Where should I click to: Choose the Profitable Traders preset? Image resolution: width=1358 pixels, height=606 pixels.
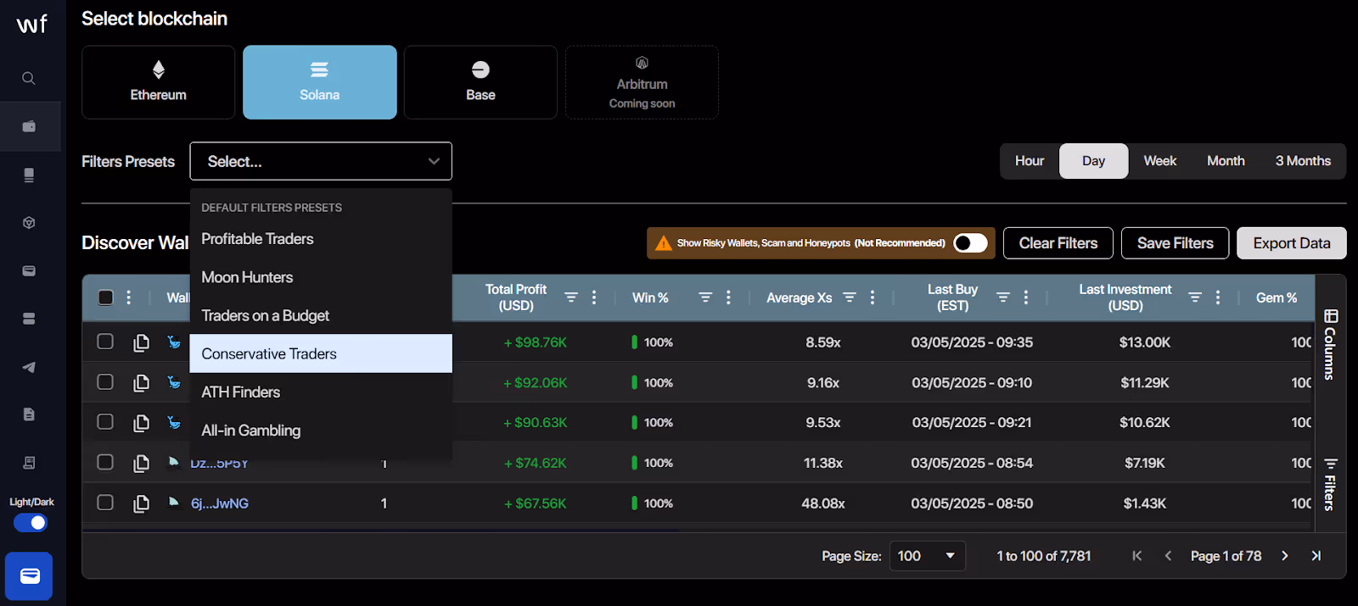point(321,239)
